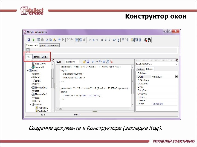Select ODBCQuery1 in the component tree

click(40, 64)
